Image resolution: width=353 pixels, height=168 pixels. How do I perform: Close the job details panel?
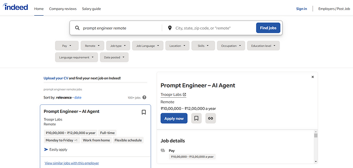click(313, 77)
